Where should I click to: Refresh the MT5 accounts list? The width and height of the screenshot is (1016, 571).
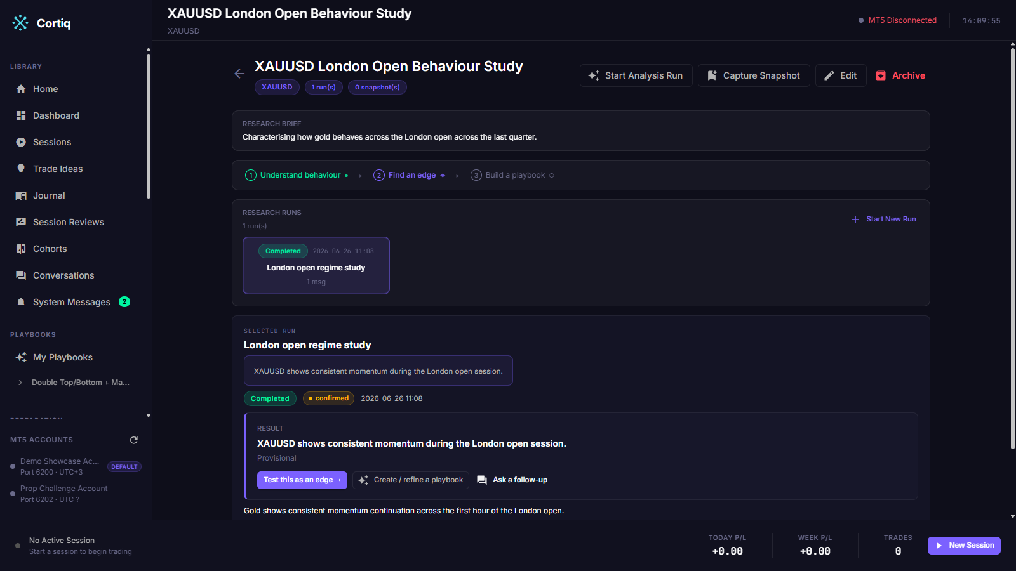134,440
